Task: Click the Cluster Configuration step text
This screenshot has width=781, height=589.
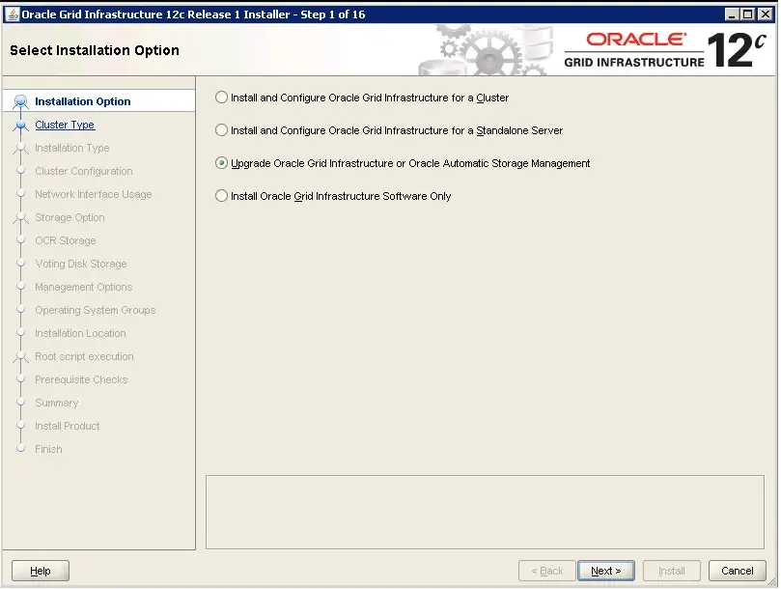Action: tap(84, 171)
